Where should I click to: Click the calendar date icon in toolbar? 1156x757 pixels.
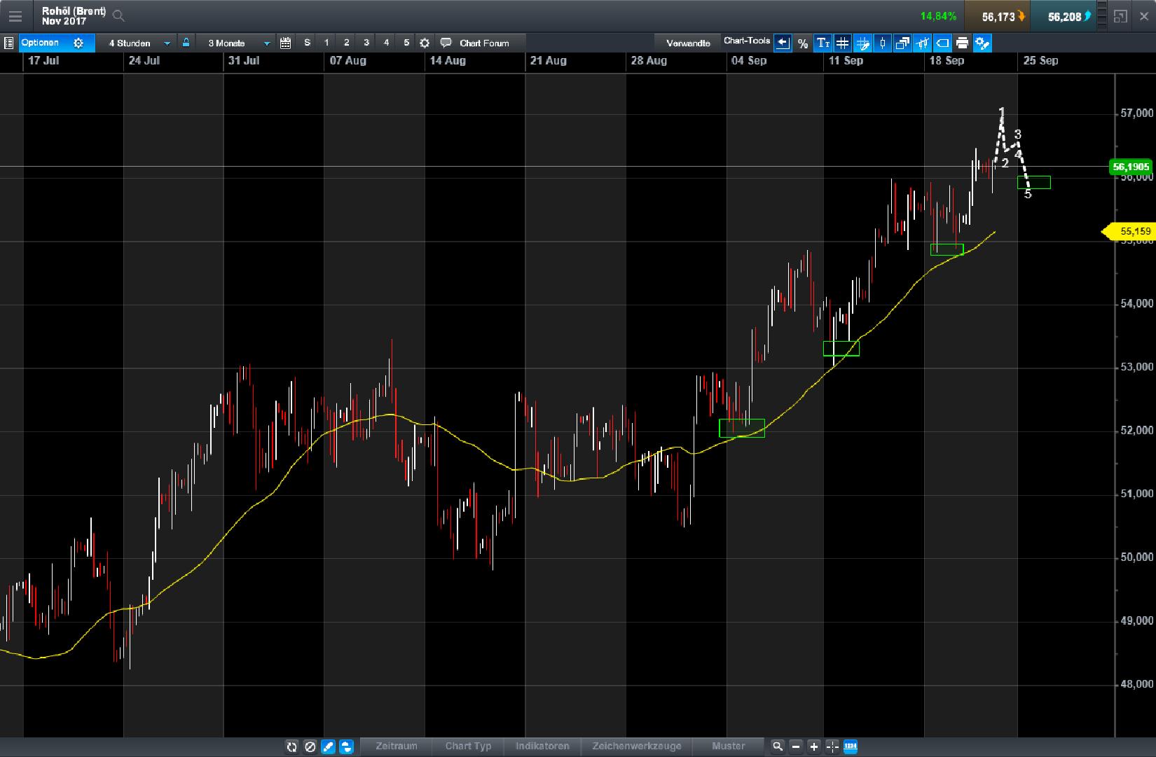pyautogui.click(x=285, y=43)
